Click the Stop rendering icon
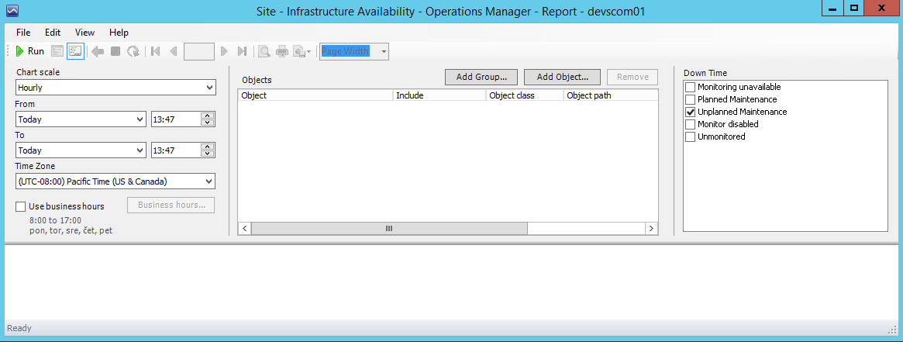This screenshot has width=903, height=342. [x=115, y=51]
